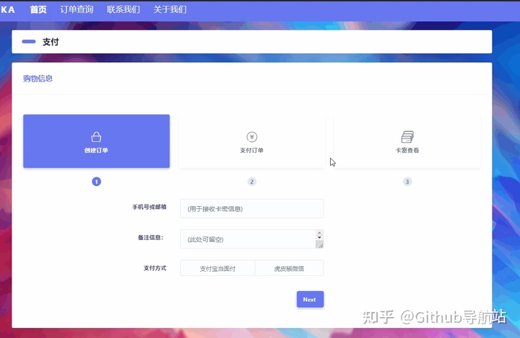Choose 虎皮椒微信 payment method

pyautogui.click(x=289, y=269)
